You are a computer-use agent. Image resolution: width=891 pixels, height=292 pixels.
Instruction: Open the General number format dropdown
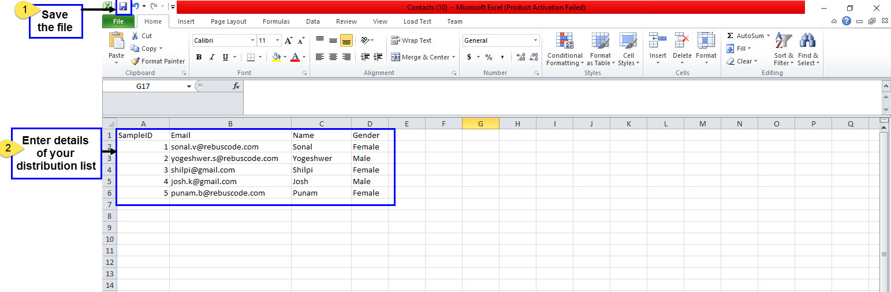point(536,40)
